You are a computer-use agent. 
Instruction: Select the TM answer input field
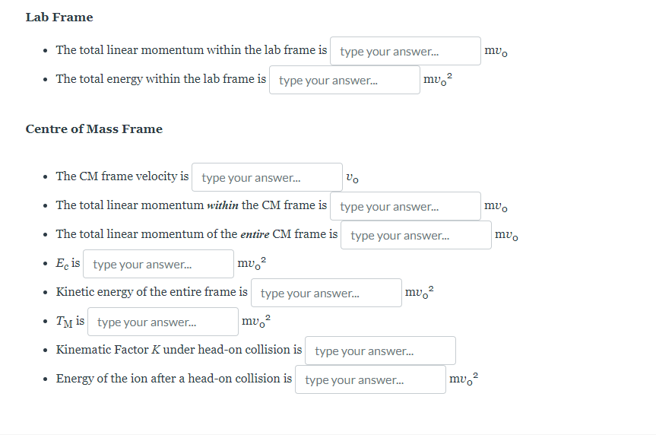tap(163, 322)
